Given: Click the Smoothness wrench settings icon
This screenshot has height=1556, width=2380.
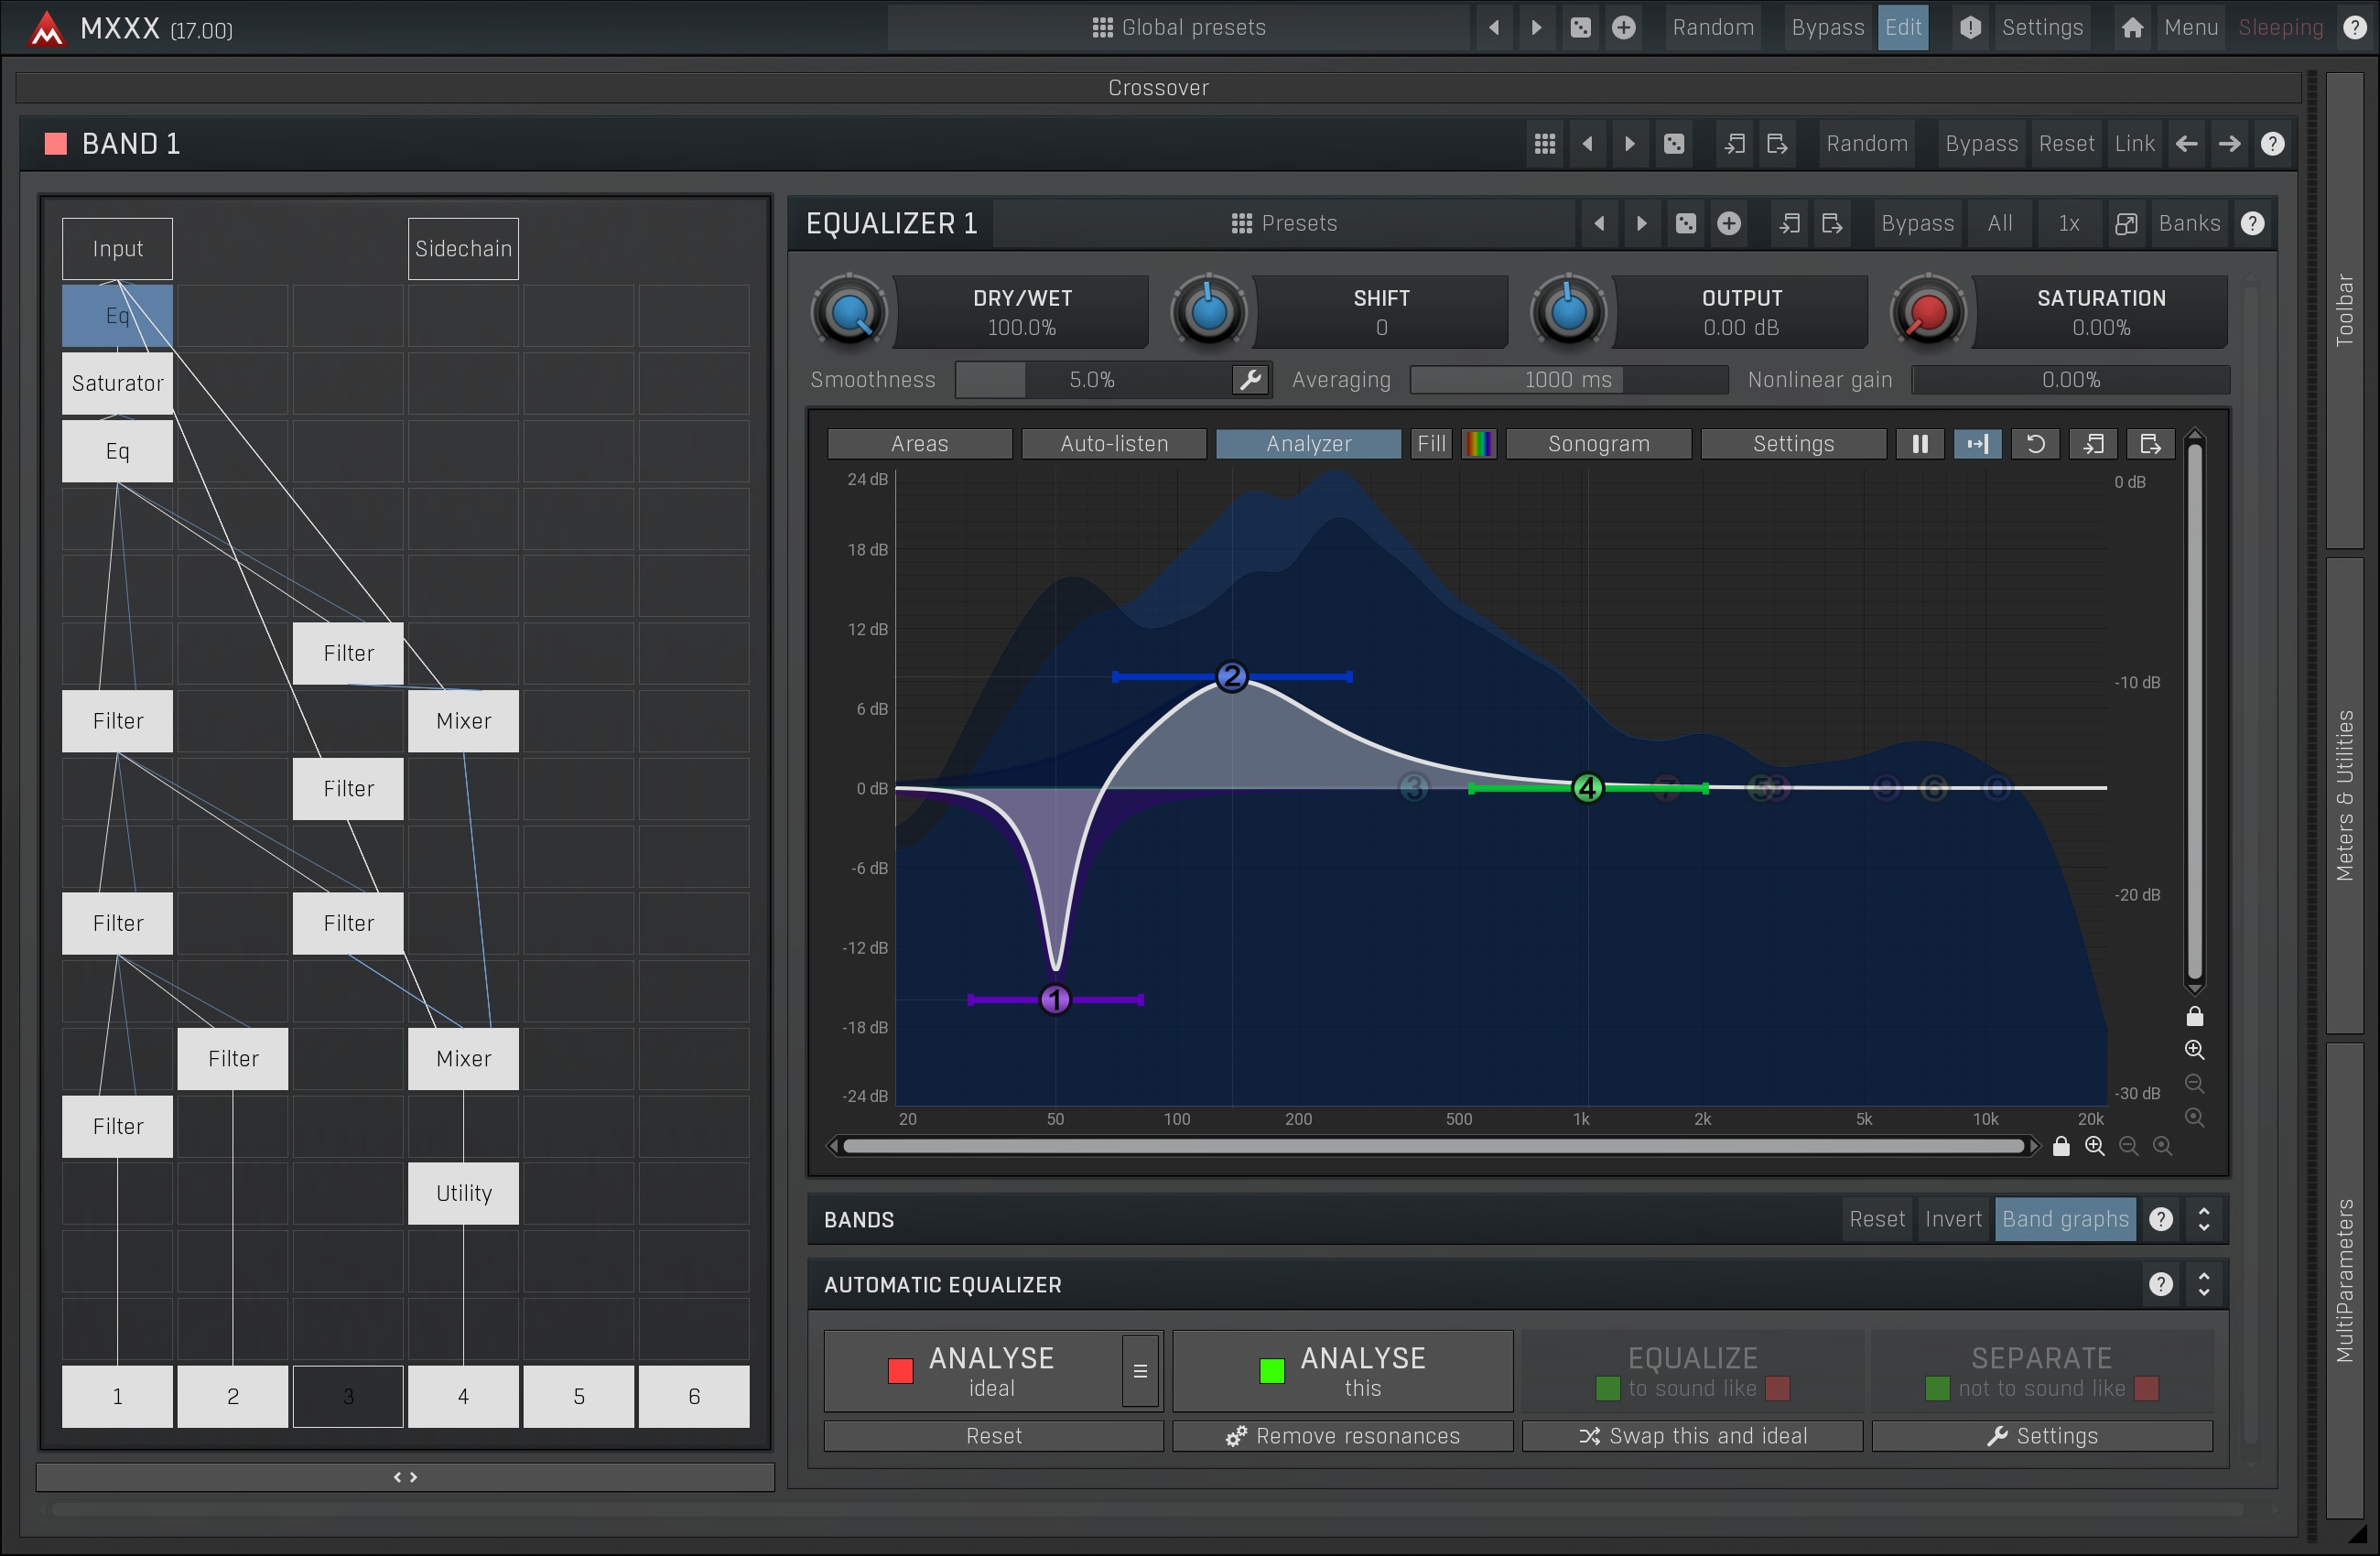Looking at the screenshot, I should point(1250,380).
